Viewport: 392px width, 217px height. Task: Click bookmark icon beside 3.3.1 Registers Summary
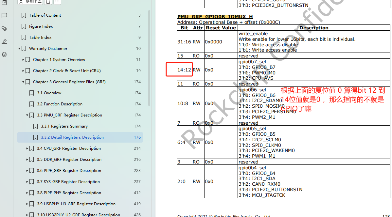pyautogui.click(x=35, y=126)
